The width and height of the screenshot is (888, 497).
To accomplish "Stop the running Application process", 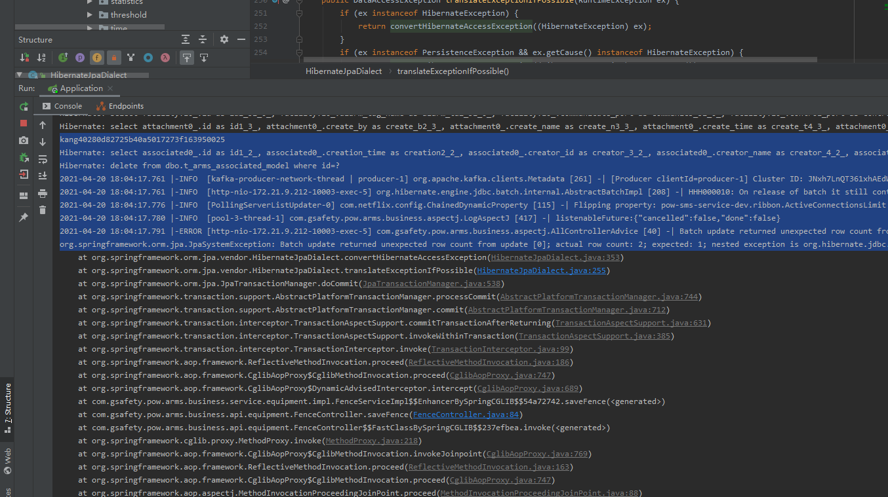I will coord(24,123).
